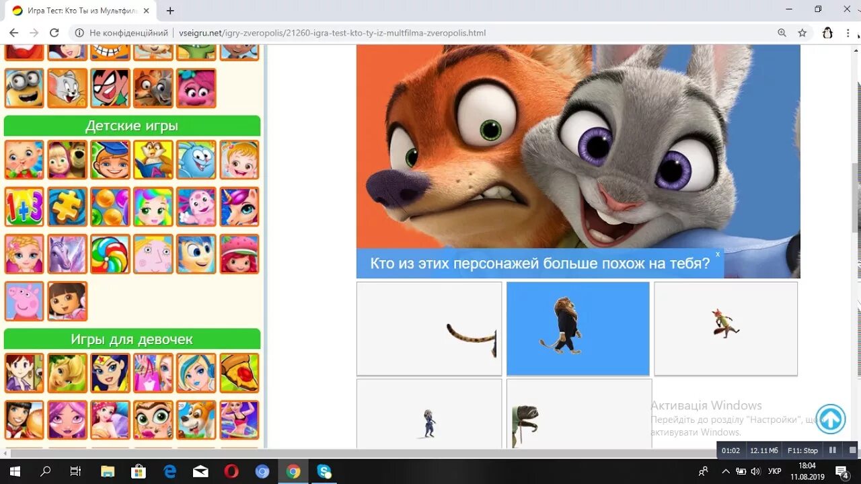Screen dimensions: 861x484
Task: Choose the lion Mayor Lionheart answer
Action: point(578,328)
